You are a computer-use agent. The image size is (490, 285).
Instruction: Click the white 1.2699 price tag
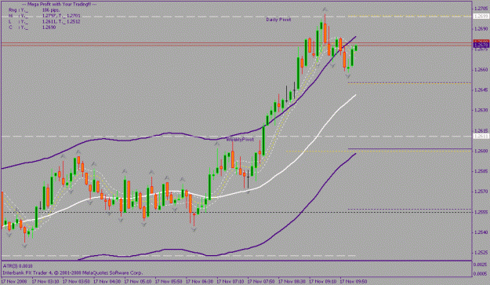tap(481, 16)
